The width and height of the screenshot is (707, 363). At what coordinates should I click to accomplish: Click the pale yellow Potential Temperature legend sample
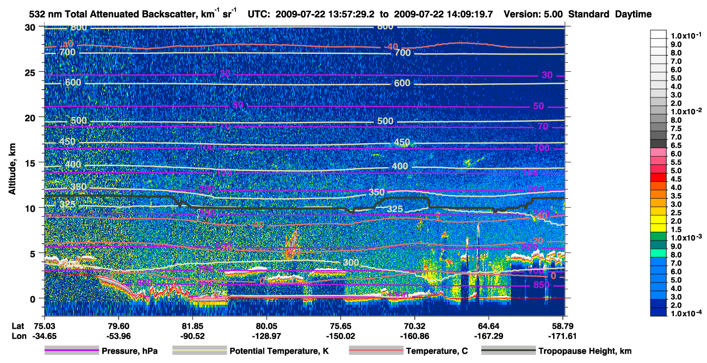pos(200,351)
